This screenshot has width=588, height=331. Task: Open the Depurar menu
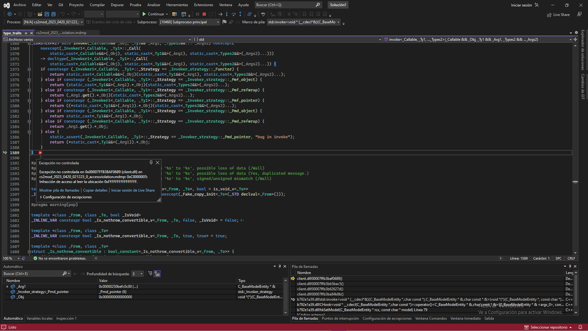tap(117, 5)
